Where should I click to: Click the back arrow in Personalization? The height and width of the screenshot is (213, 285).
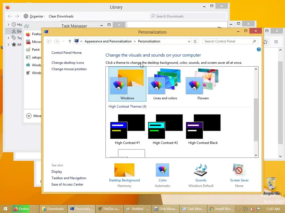click(49, 42)
